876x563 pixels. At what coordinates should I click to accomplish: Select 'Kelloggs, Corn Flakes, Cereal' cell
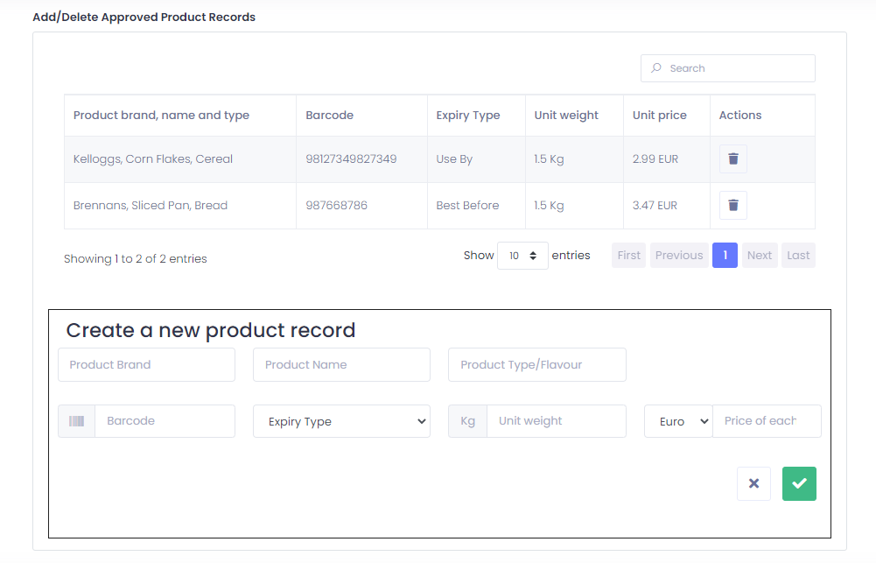(x=180, y=159)
